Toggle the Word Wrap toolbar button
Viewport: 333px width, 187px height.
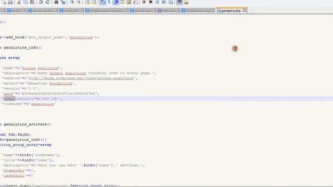pyautogui.click(x=103, y=2)
